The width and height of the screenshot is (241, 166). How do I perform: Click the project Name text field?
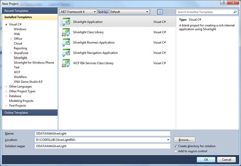coord(102,133)
